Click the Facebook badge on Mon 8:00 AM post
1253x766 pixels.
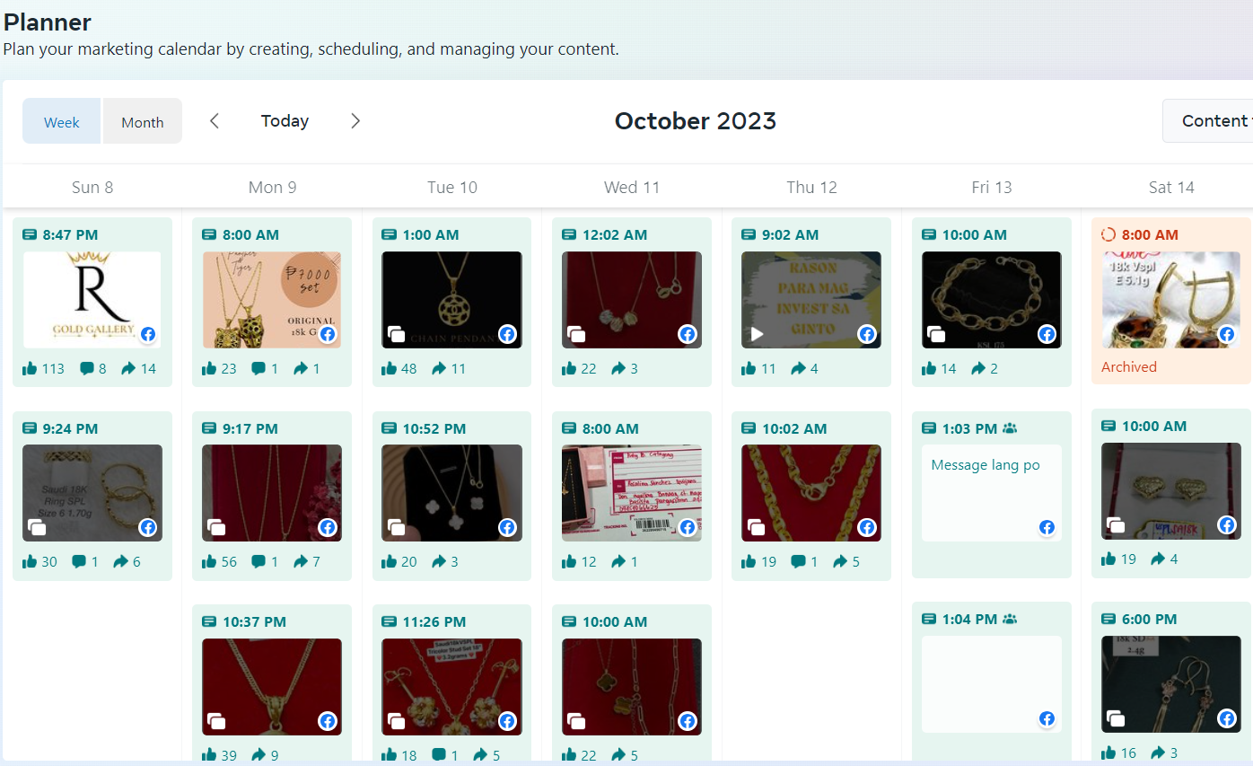(x=328, y=334)
